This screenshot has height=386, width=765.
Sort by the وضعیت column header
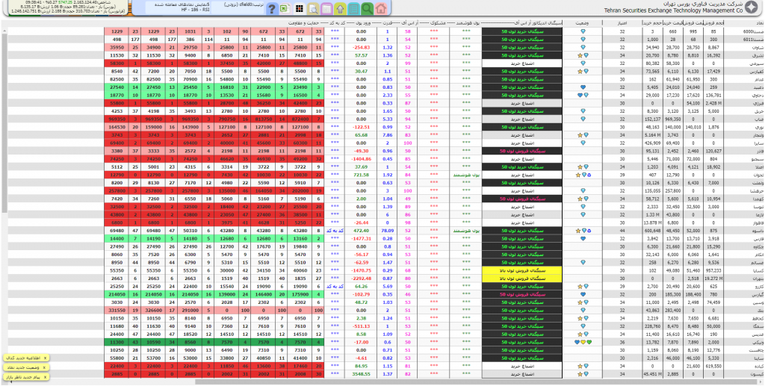click(582, 23)
